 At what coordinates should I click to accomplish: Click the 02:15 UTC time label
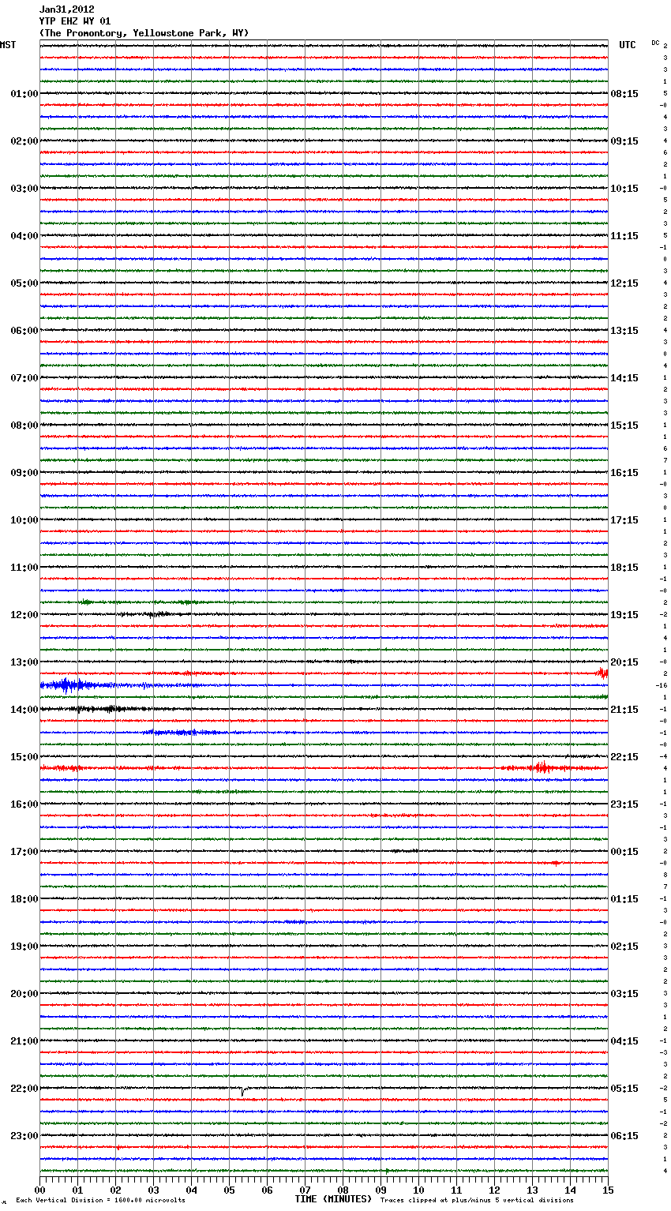(624, 947)
